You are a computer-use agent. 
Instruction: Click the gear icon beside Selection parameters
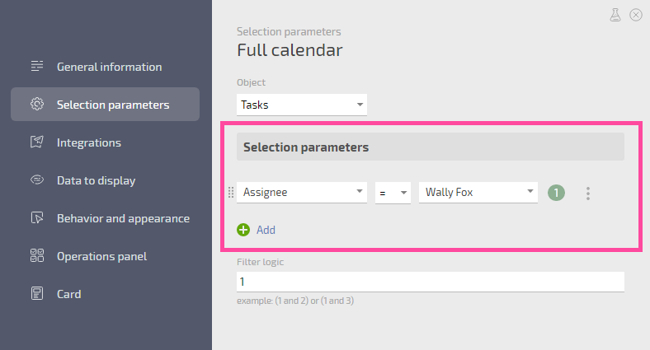click(37, 104)
